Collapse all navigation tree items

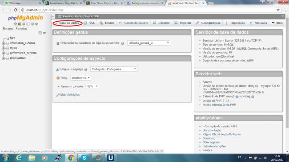click(40, 33)
